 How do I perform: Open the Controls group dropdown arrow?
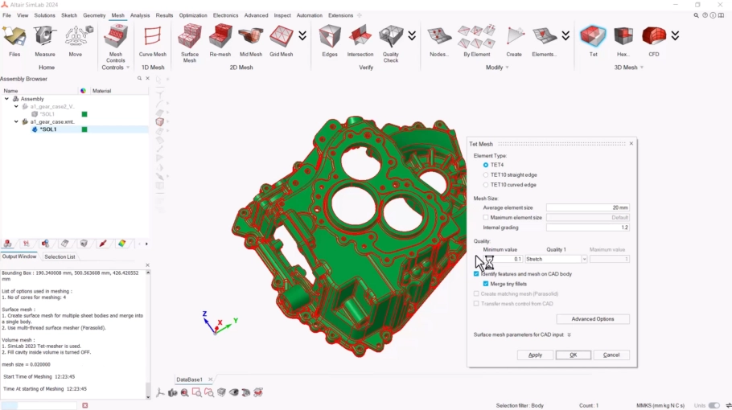click(x=128, y=68)
